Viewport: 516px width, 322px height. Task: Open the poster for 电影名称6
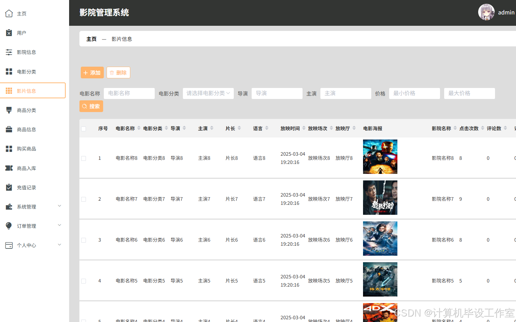click(380, 238)
